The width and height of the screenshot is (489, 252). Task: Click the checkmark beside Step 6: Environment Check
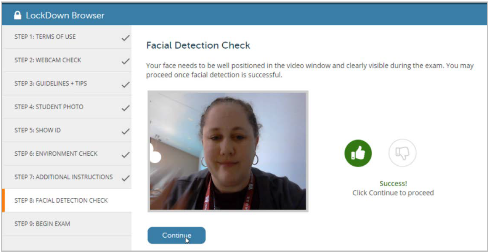pyautogui.click(x=126, y=153)
